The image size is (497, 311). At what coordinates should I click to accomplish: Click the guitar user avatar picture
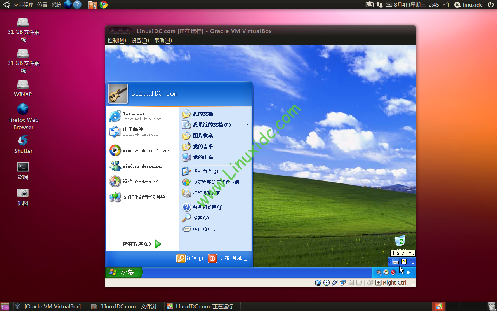click(118, 94)
